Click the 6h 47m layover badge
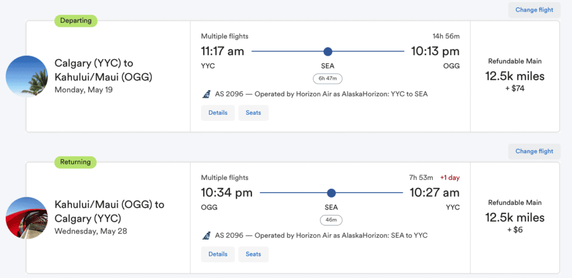 tap(328, 79)
